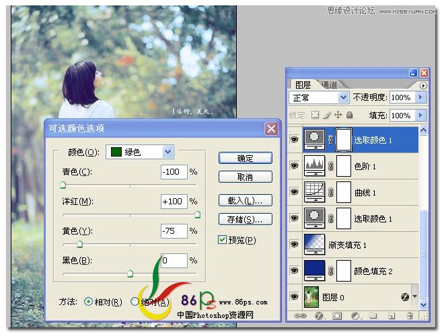Click the 曲线 1 curves adjustment icon
Viewport: 444px width, 336px height.
coord(314,192)
